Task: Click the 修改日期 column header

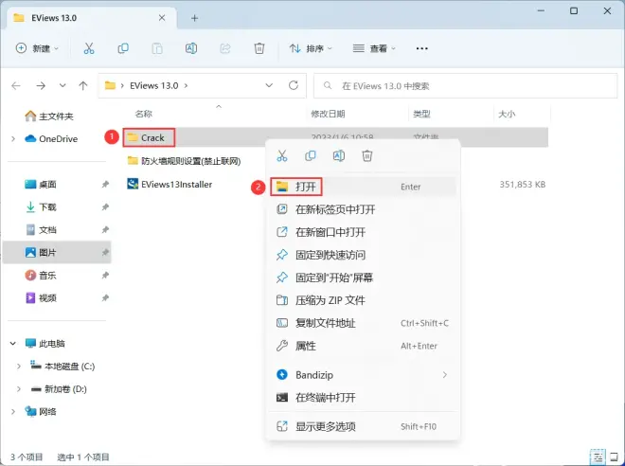Action: 328,114
